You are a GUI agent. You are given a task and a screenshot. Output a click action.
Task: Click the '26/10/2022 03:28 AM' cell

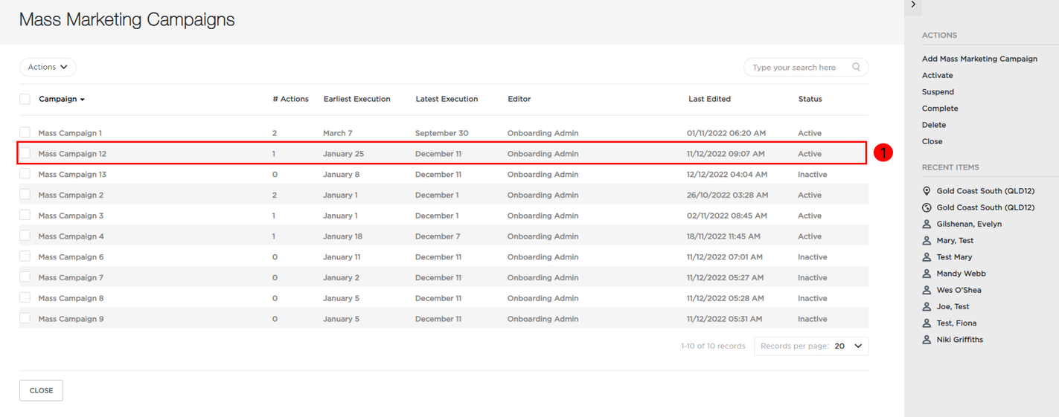coord(727,195)
